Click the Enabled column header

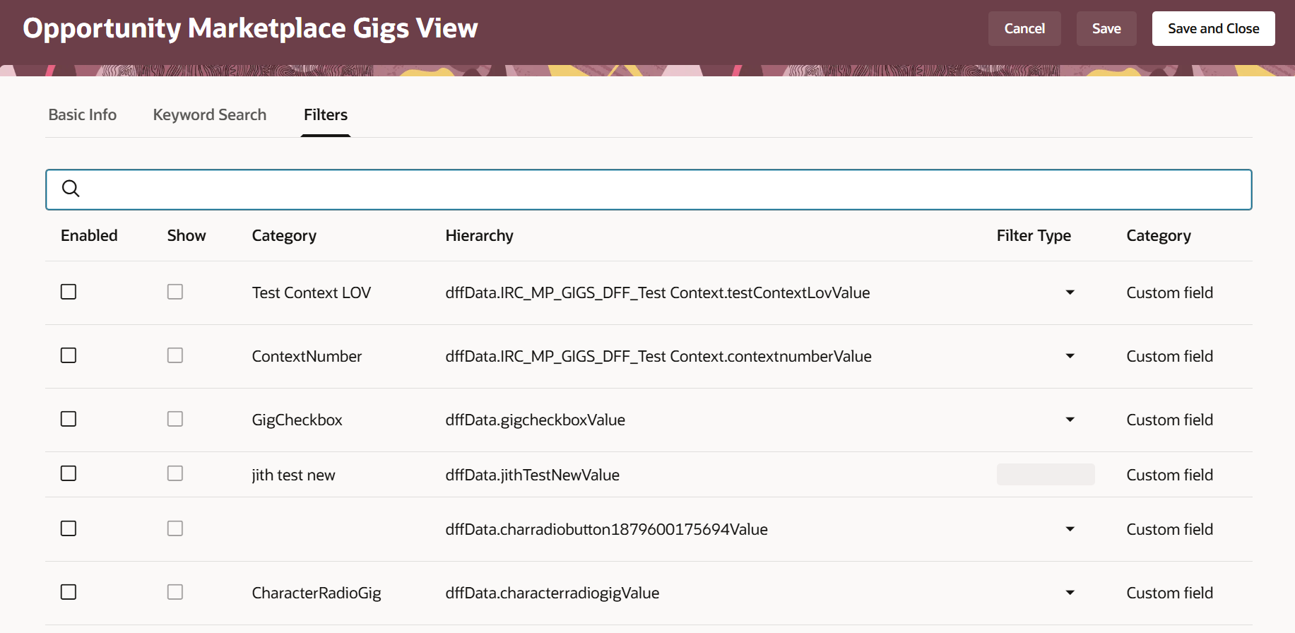89,235
